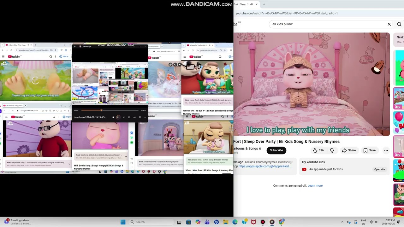
Task: Launch Microsoft Edge from taskbar
Action: click(x=235, y=222)
